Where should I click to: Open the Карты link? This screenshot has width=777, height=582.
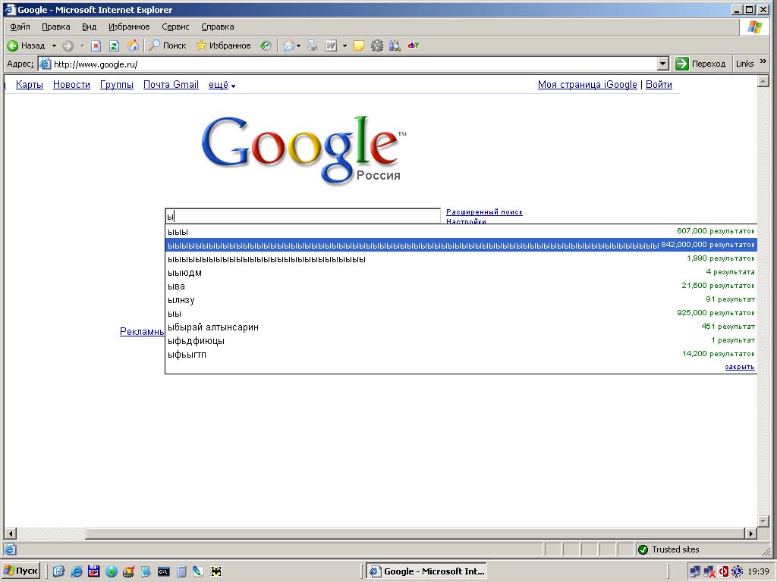pyautogui.click(x=30, y=85)
